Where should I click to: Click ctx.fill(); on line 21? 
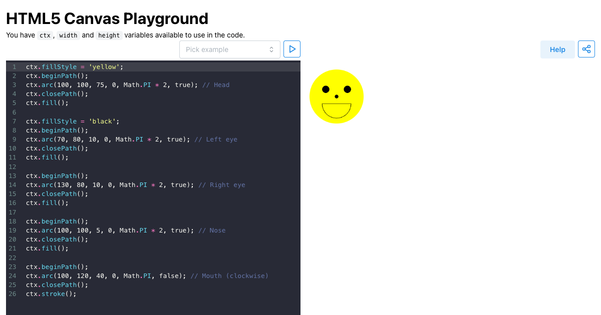(x=47, y=248)
